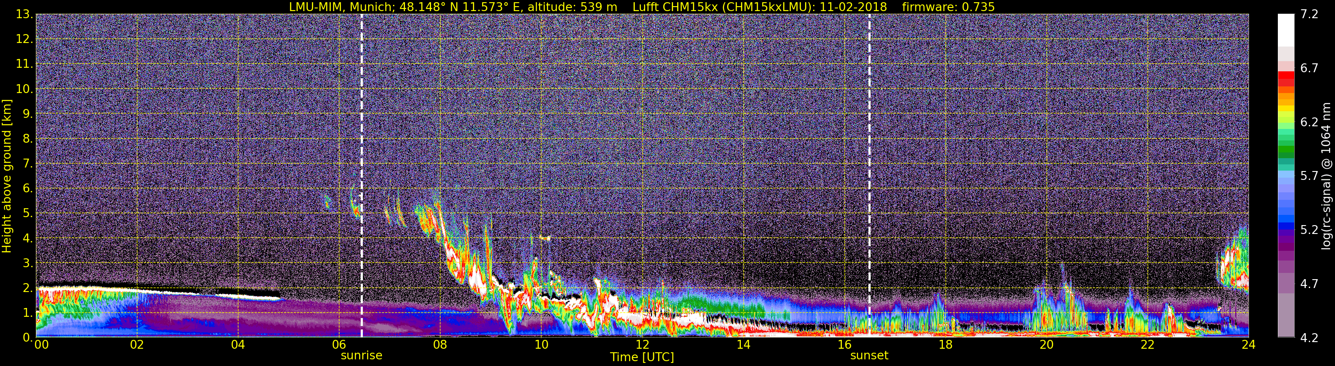Click x-axis time tick '00'
The image size is (1335, 366).
[x=42, y=345]
